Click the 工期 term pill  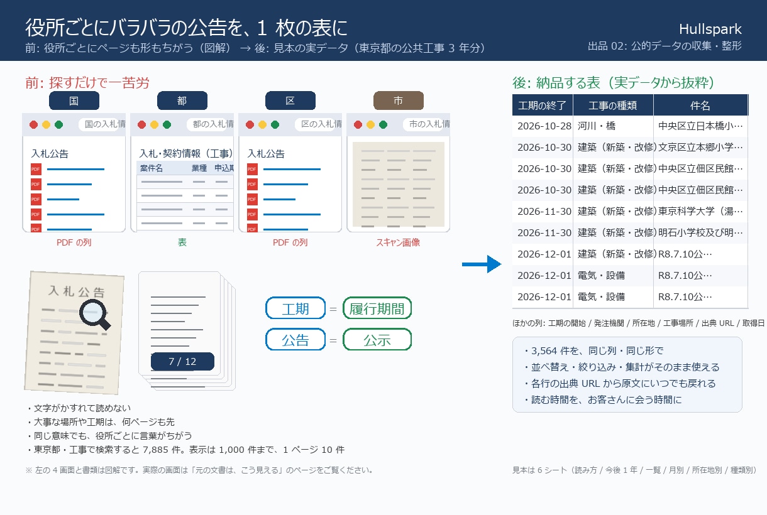[x=295, y=308]
